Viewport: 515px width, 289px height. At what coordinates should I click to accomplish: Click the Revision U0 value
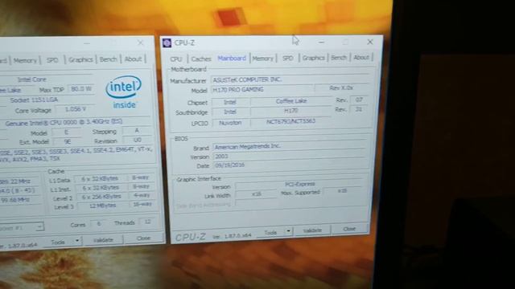click(x=138, y=140)
